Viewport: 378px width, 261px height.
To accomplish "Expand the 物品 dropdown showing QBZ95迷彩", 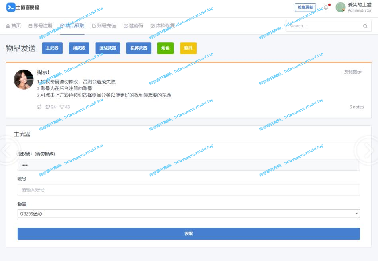I will [189, 214].
